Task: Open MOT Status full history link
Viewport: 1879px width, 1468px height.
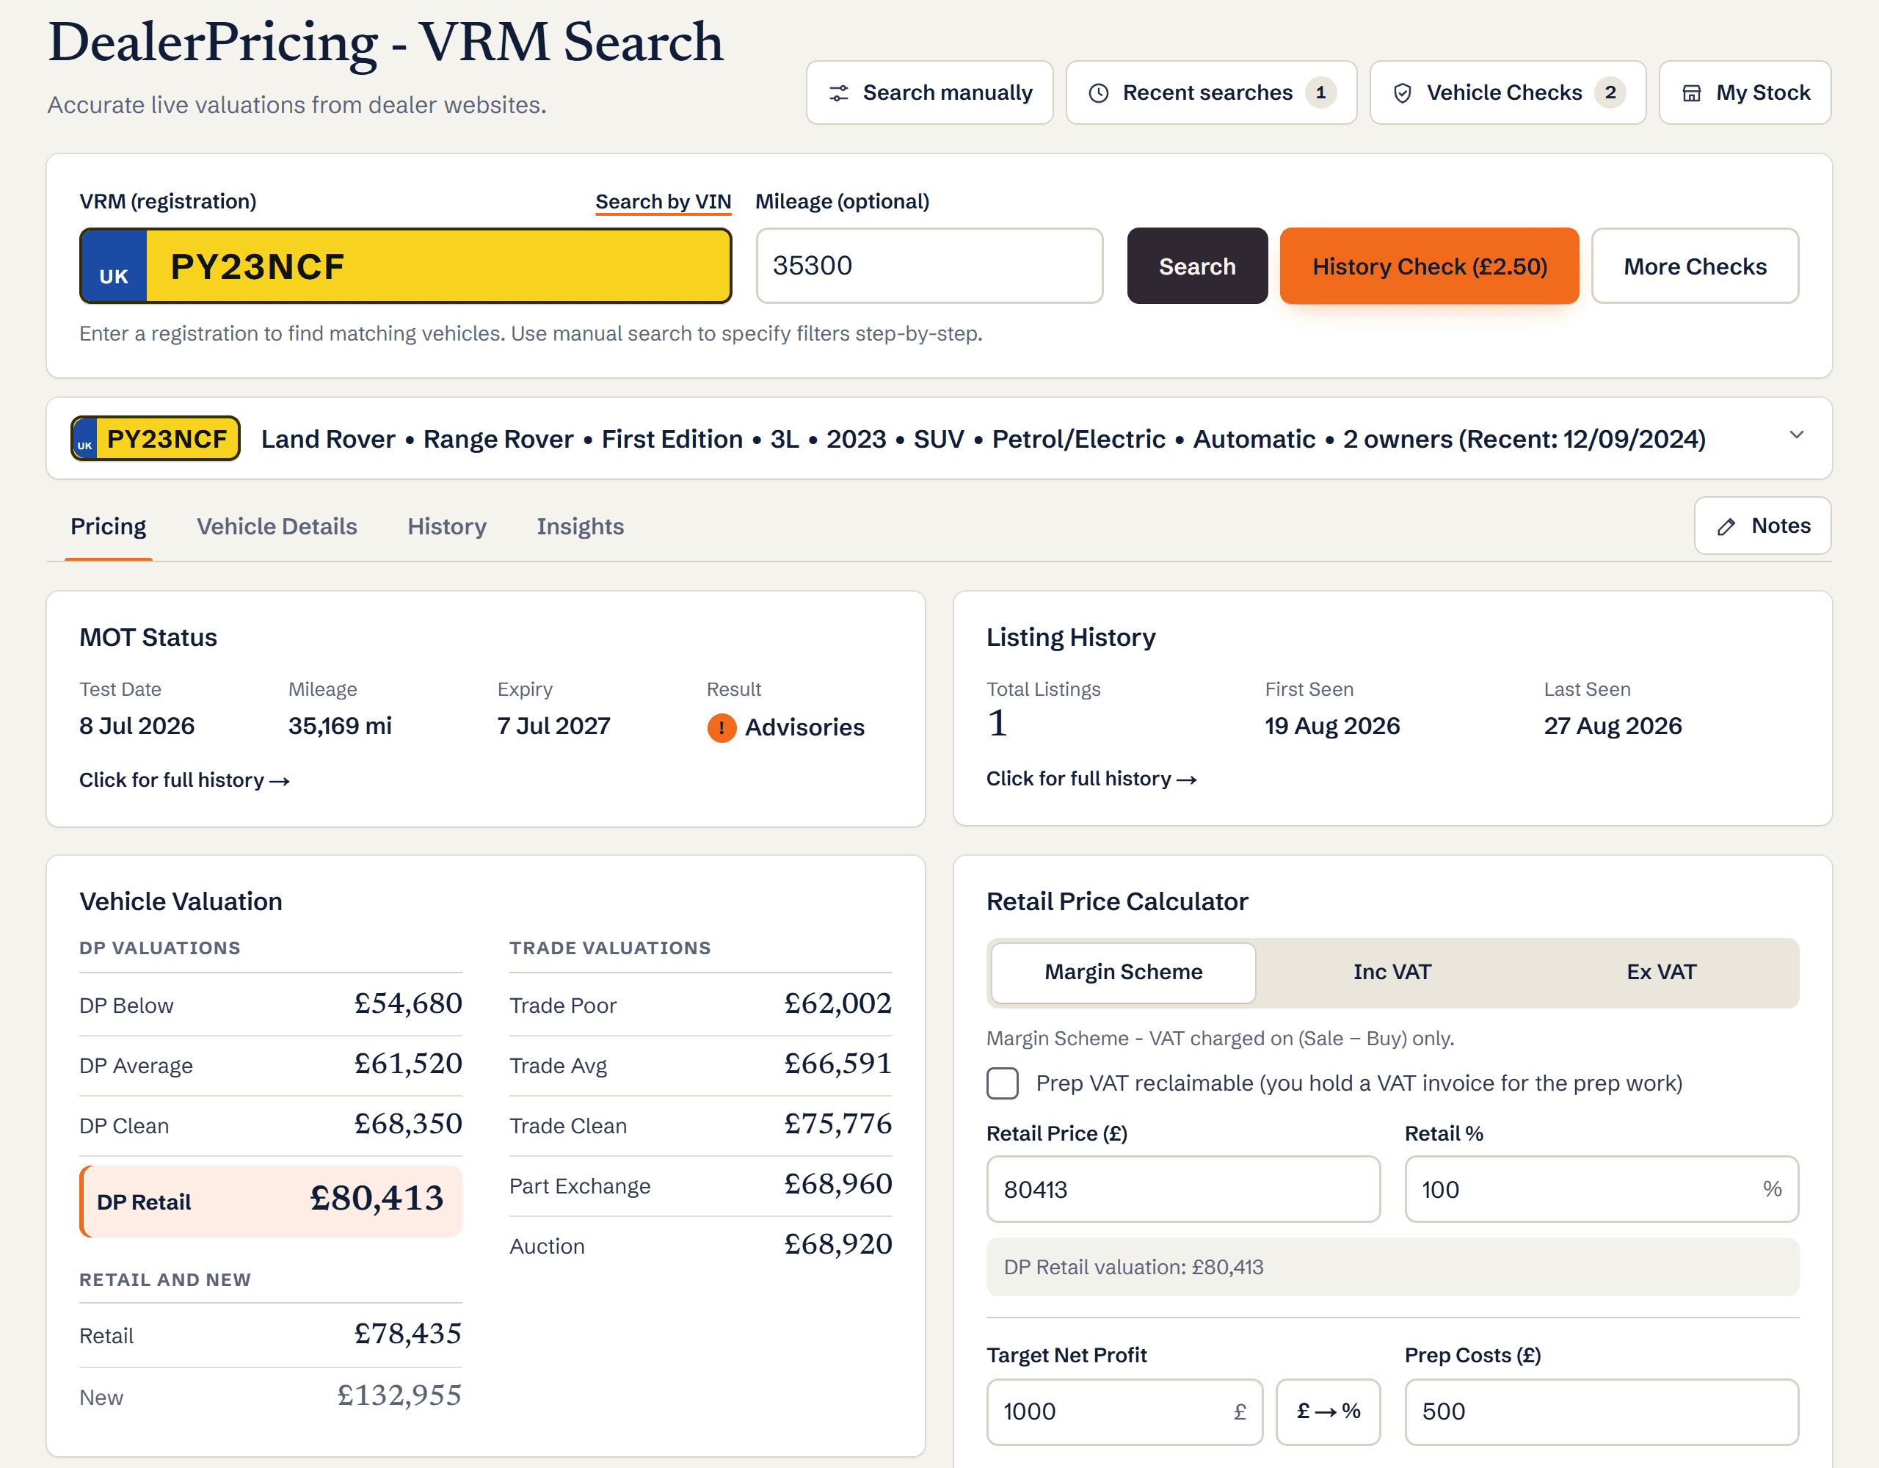Action: (x=184, y=780)
